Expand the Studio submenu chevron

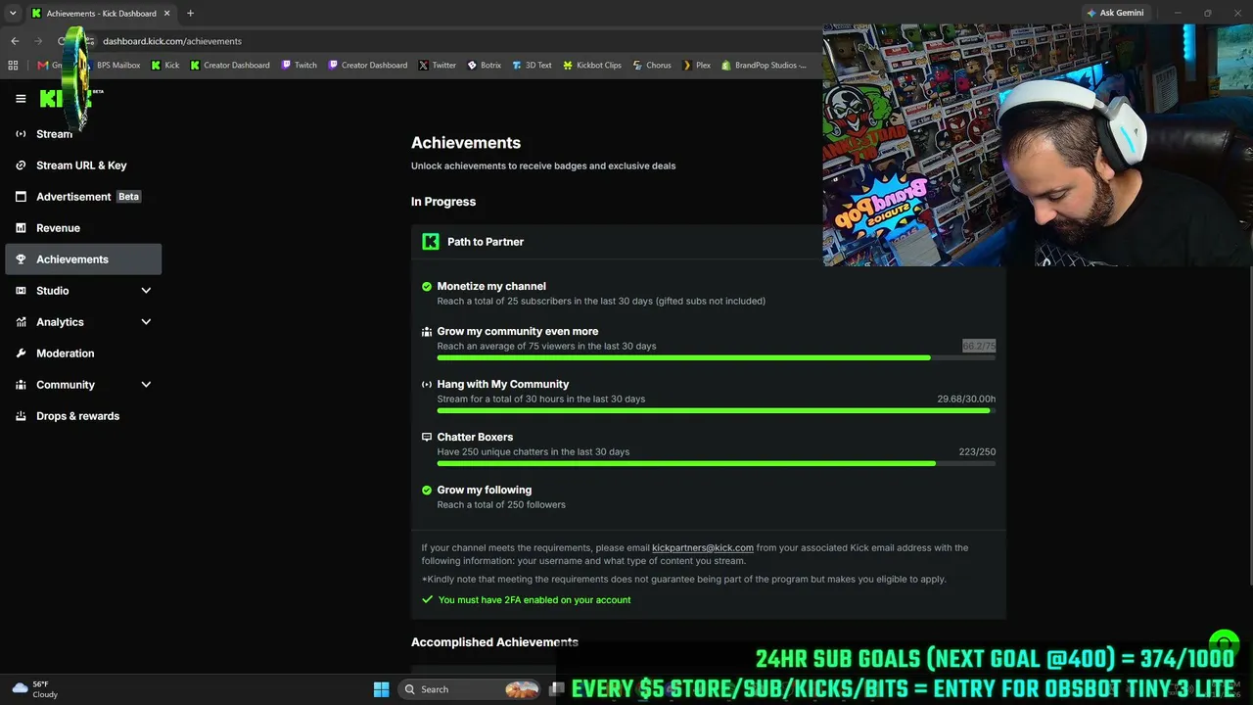[146, 291]
